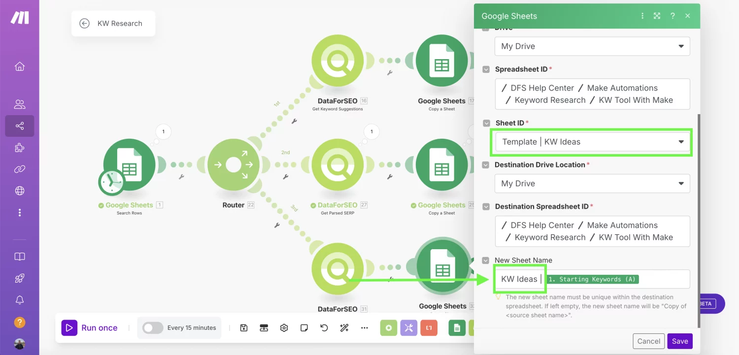Open Webhooks globe icon in sidebar

coord(20,191)
